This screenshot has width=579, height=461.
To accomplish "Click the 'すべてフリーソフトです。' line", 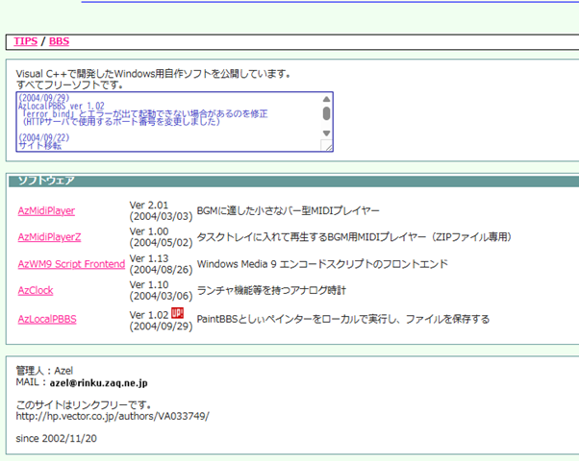I will pyautogui.click(x=69, y=85).
